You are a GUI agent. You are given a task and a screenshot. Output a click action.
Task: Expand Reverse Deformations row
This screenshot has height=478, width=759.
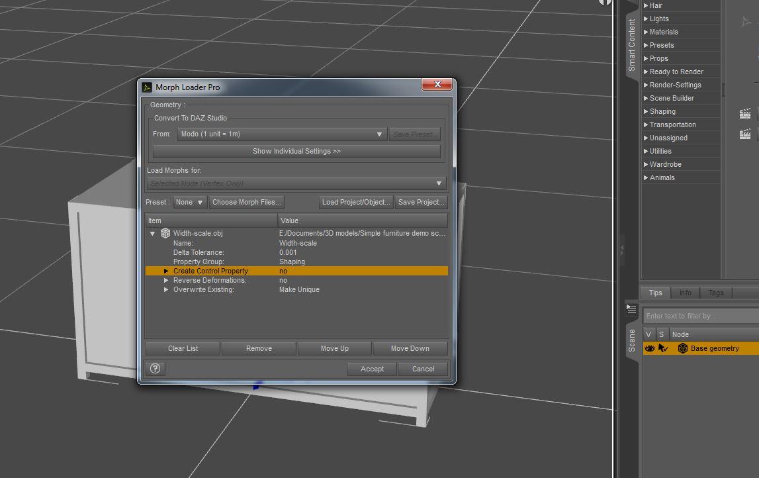tap(166, 281)
